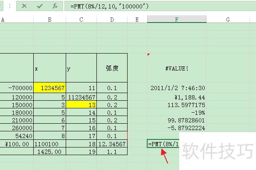This screenshot has width=256, height=170.
Task: Select column F header
Action: coord(177,19)
